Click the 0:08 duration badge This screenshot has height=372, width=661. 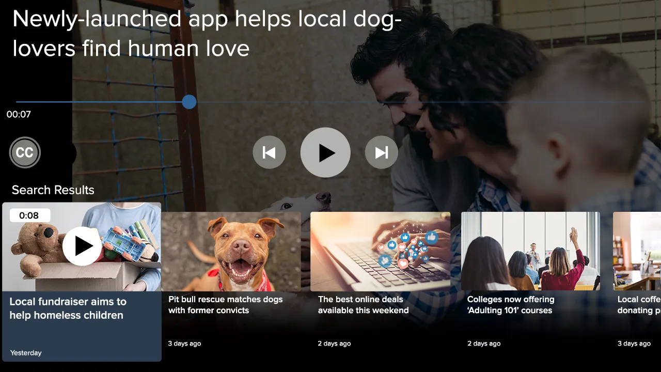tap(29, 215)
